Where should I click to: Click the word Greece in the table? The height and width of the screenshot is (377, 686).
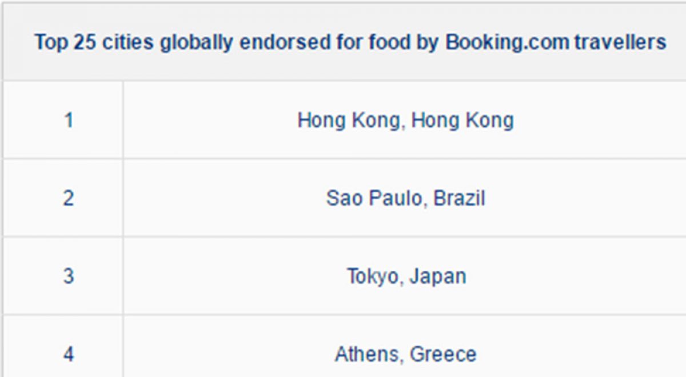click(443, 354)
